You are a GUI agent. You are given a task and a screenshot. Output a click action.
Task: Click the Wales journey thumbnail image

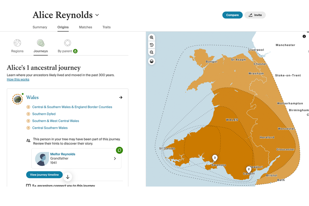(17, 99)
